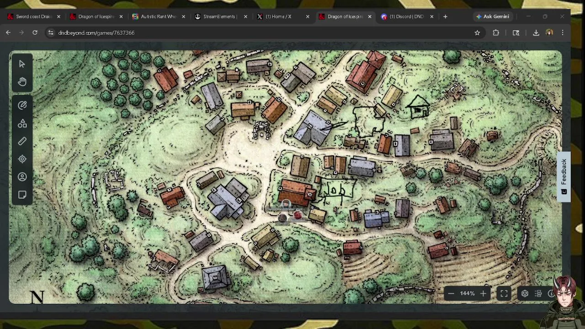Go back in browser history
585x329 pixels.
pos(8,32)
